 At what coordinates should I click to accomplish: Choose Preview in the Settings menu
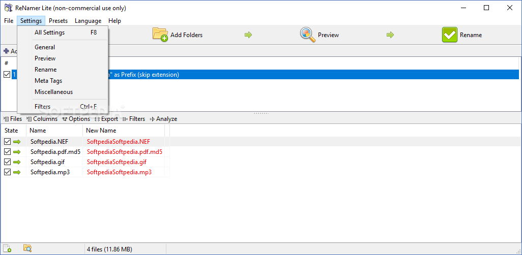(63, 58)
